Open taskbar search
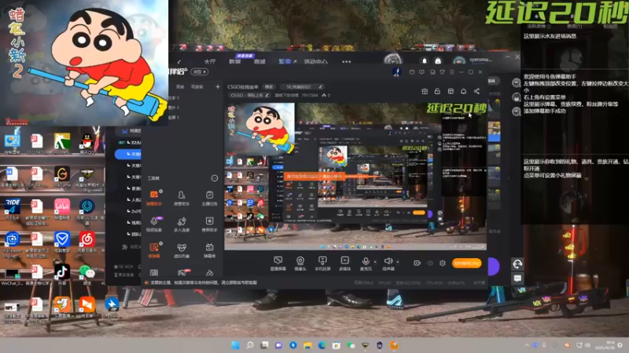The height and width of the screenshot is (353, 629). [250, 345]
